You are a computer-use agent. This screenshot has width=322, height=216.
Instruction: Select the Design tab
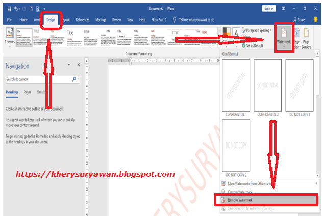pyautogui.click(x=51, y=20)
